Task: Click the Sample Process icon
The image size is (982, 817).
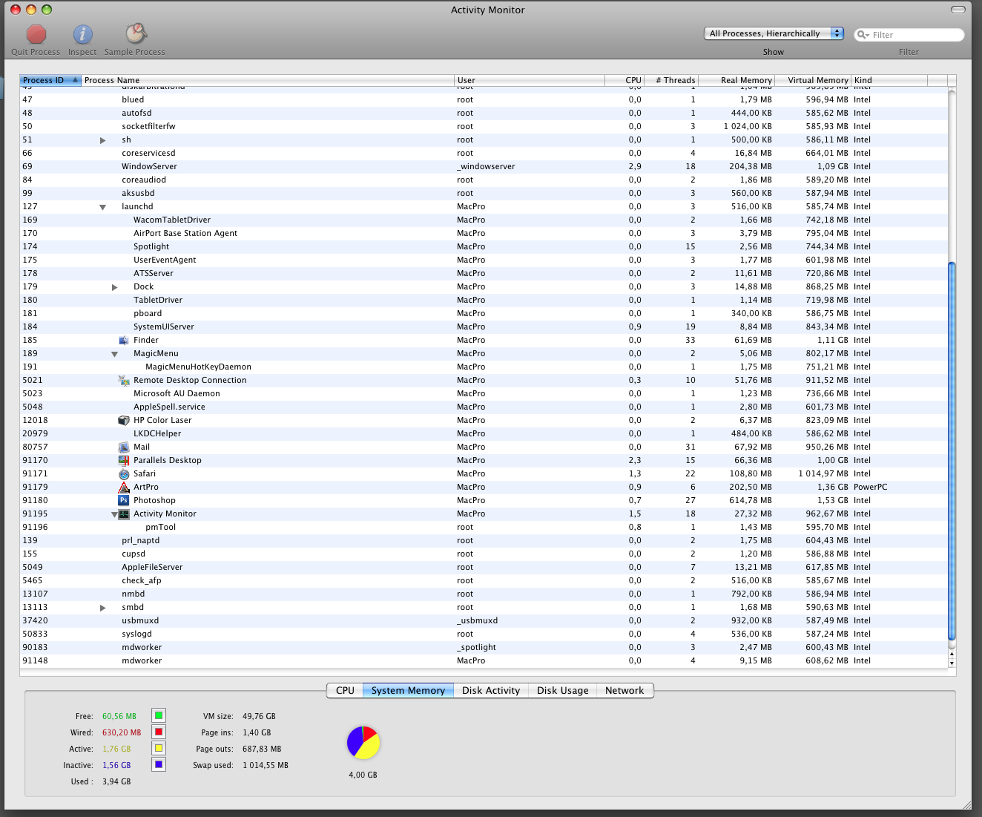Action: [135, 33]
